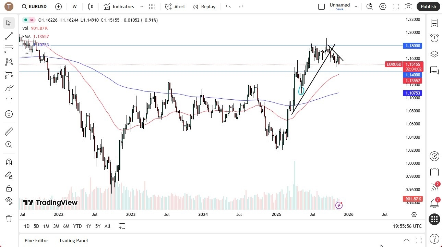Select the Brush drawing tool
Screen dimensions: 442x247
tap(9, 88)
